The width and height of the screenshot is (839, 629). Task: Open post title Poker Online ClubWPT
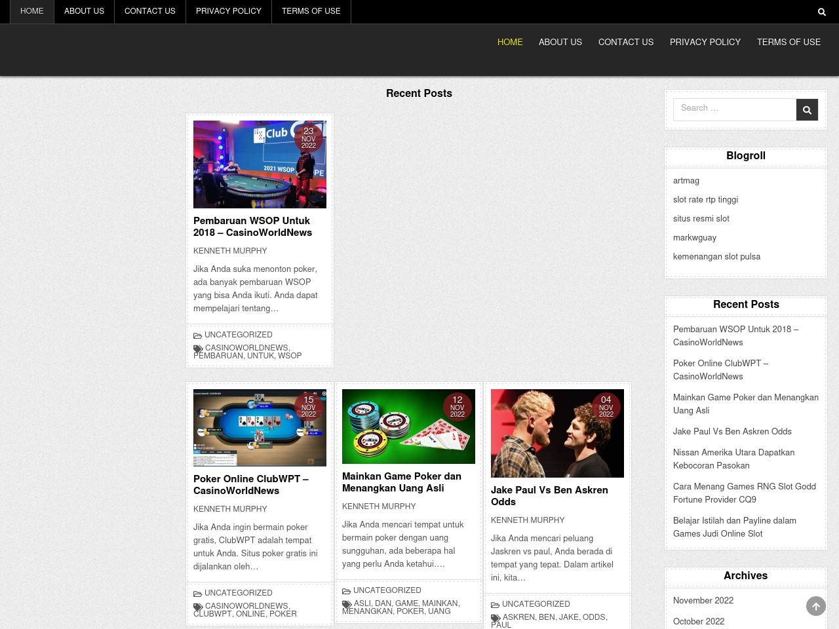tap(251, 485)
